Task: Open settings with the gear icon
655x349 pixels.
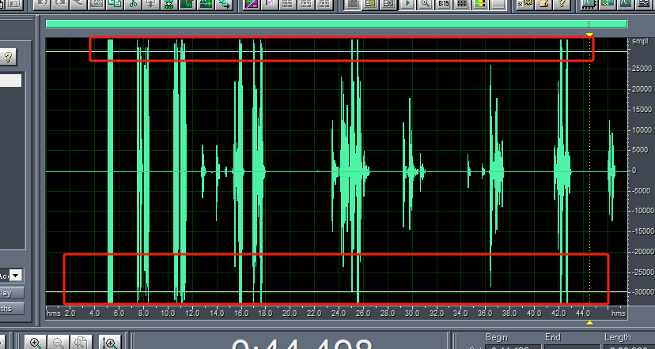Action: click(x=525, y=3)
